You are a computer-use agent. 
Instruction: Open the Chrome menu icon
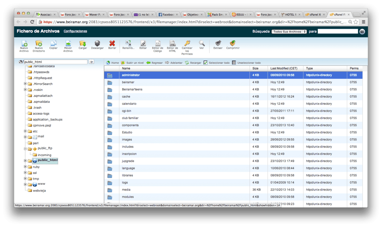tap(364, 22)
